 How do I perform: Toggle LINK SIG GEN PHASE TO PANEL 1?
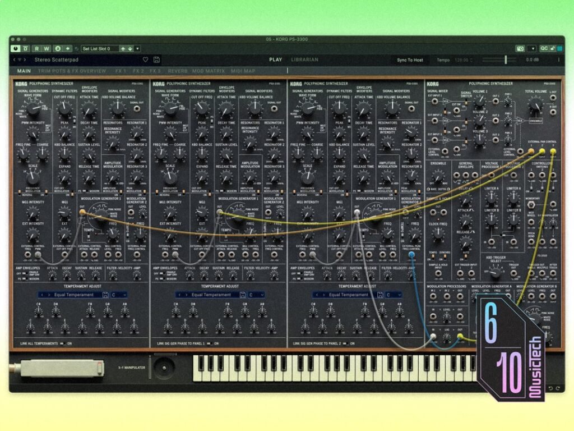210,343
